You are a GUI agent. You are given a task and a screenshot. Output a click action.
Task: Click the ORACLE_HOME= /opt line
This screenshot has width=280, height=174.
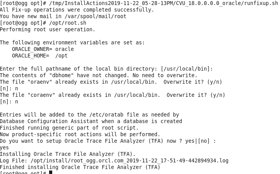click(x=40, y=56)
